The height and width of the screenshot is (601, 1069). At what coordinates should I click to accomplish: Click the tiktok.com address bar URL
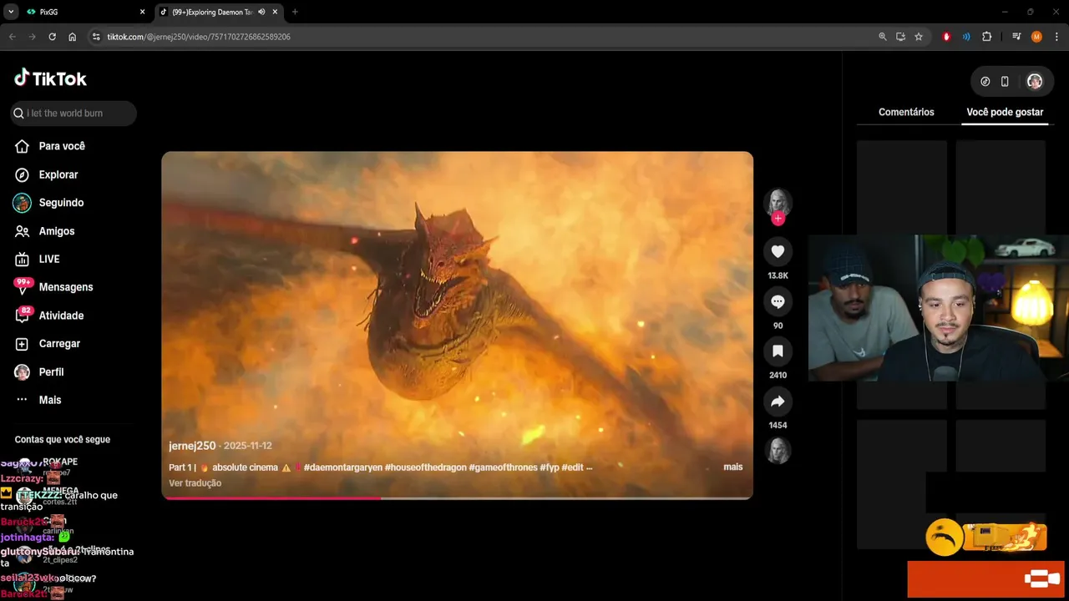click(x=199, y=37)
